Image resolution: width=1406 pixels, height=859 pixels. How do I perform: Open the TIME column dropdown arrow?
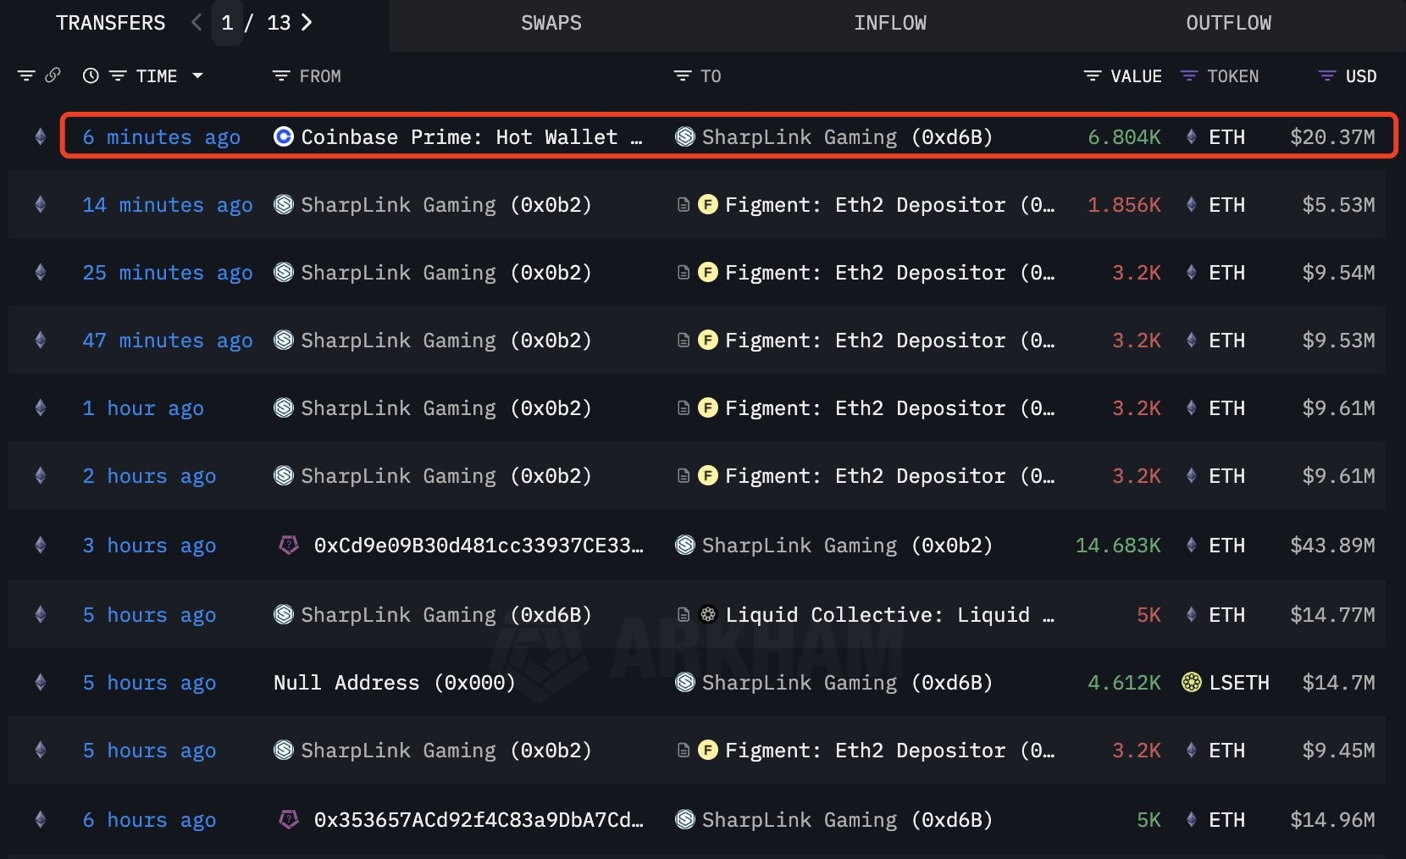tap(197, 75)
